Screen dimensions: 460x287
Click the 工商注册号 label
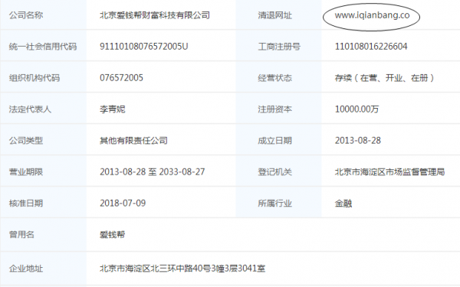tap(279, 47)
